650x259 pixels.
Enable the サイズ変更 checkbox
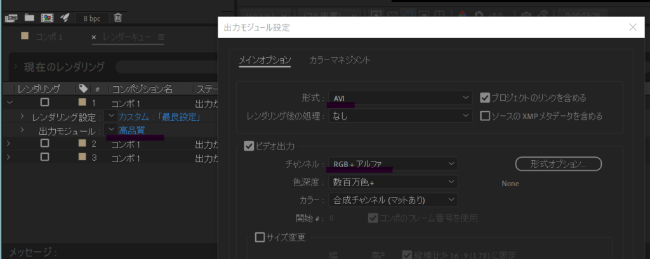(x=259, y=237)
